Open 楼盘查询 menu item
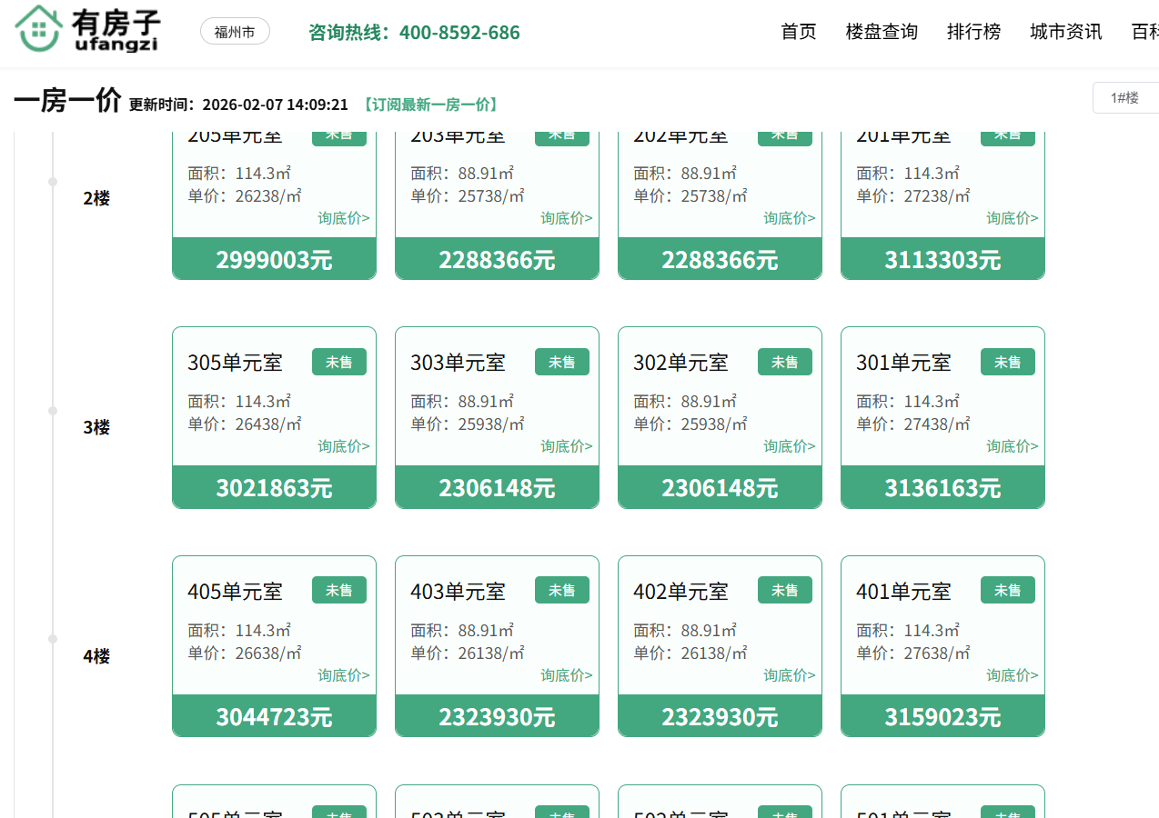Image resolution: width=1159 pixels, height=818 pixels. point(882,32)
